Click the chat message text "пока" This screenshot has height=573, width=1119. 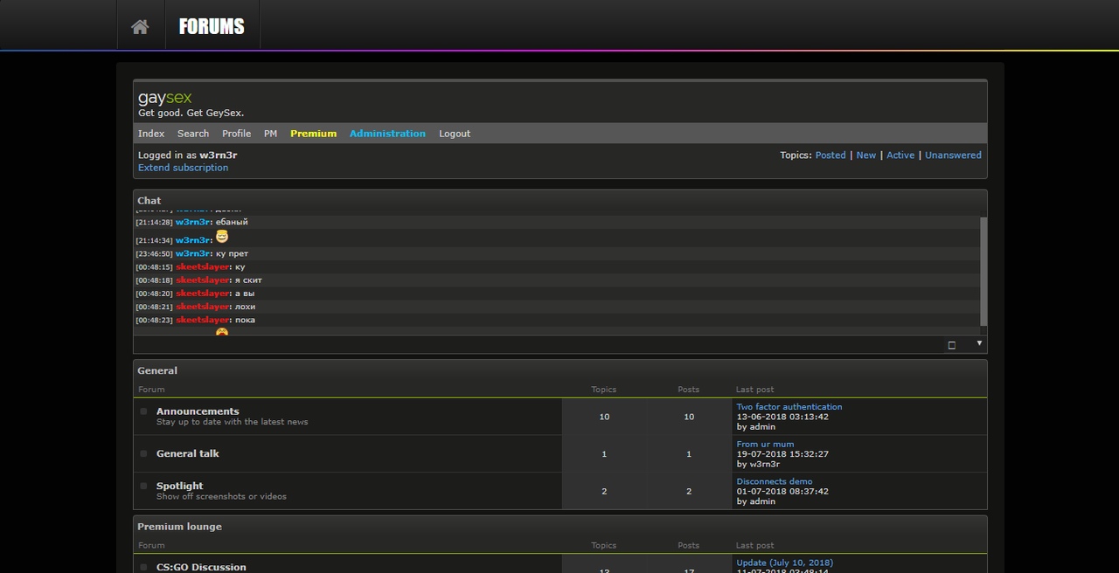pos(245,320)
